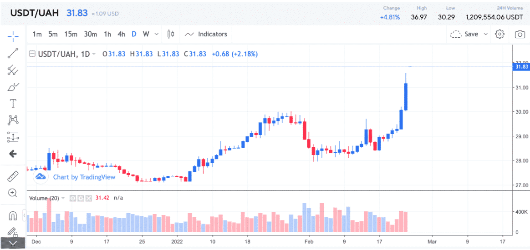Select the ruler measure tool
The height and width of the screenshot is (250, 530).
coord(13,176)
